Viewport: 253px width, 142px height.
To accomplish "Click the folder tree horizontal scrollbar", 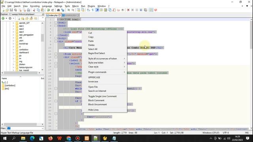I will pos(21,73).
